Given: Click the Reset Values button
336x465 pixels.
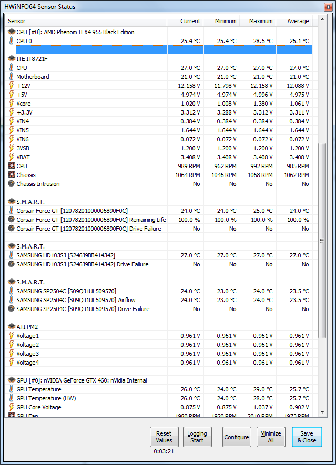Looking at the screenshot, I should 164,437.
